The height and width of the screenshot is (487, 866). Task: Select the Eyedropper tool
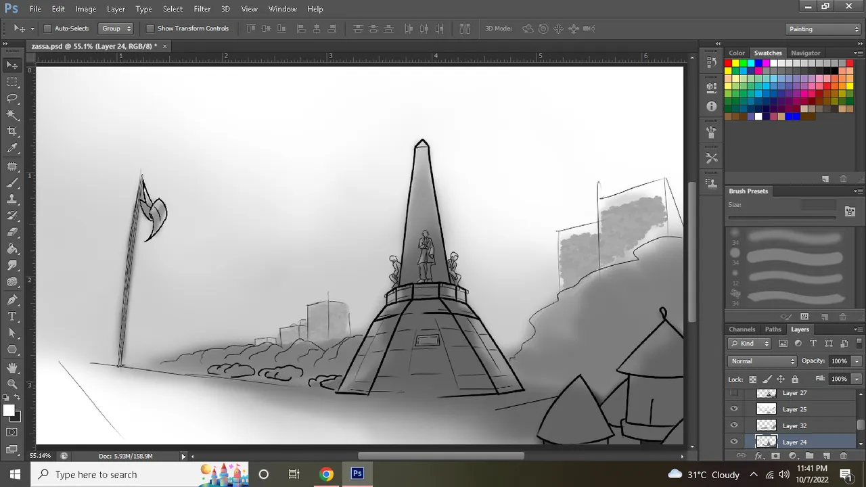coord(12,149)
